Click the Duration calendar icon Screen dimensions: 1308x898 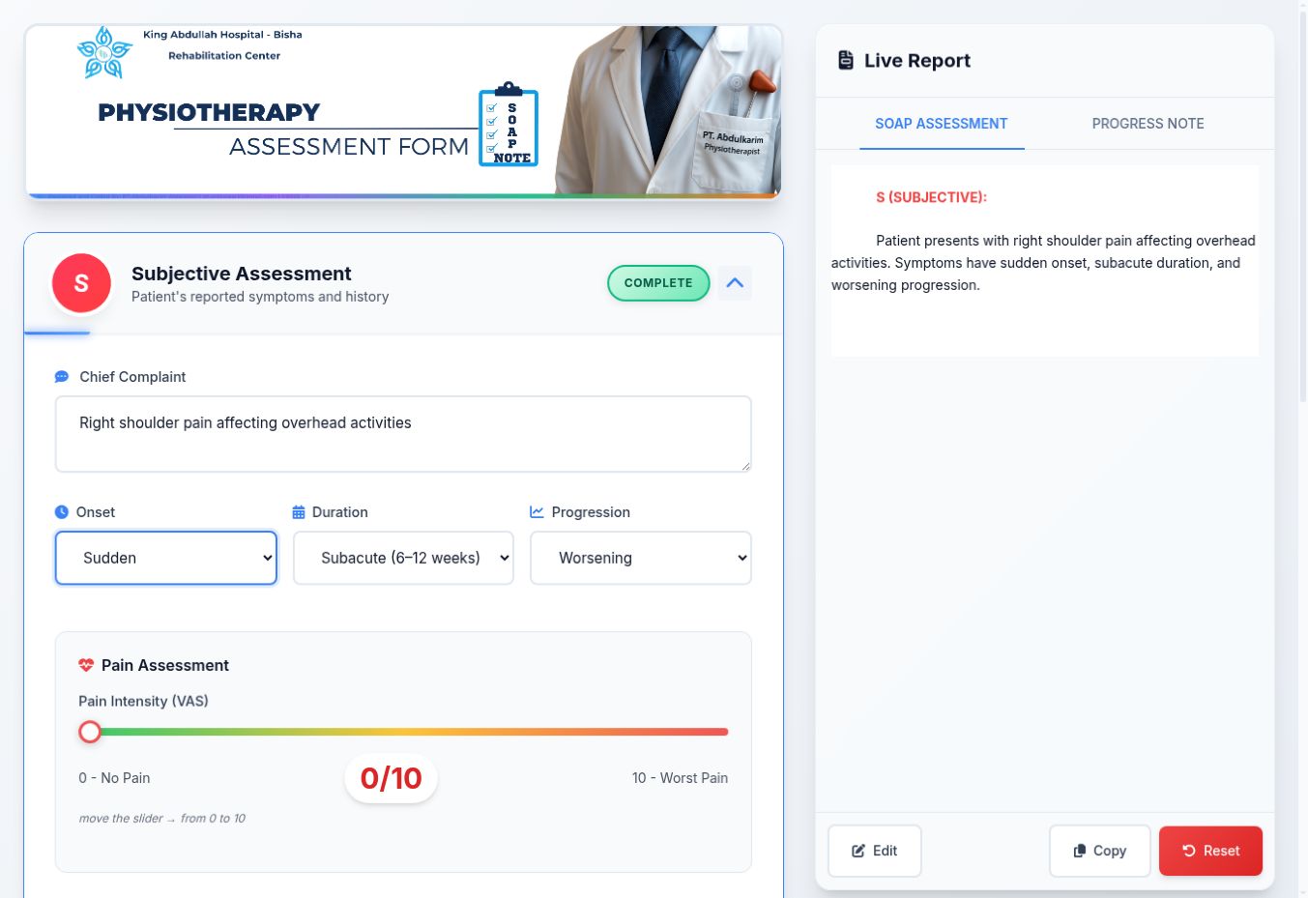[x=299, y=512]
